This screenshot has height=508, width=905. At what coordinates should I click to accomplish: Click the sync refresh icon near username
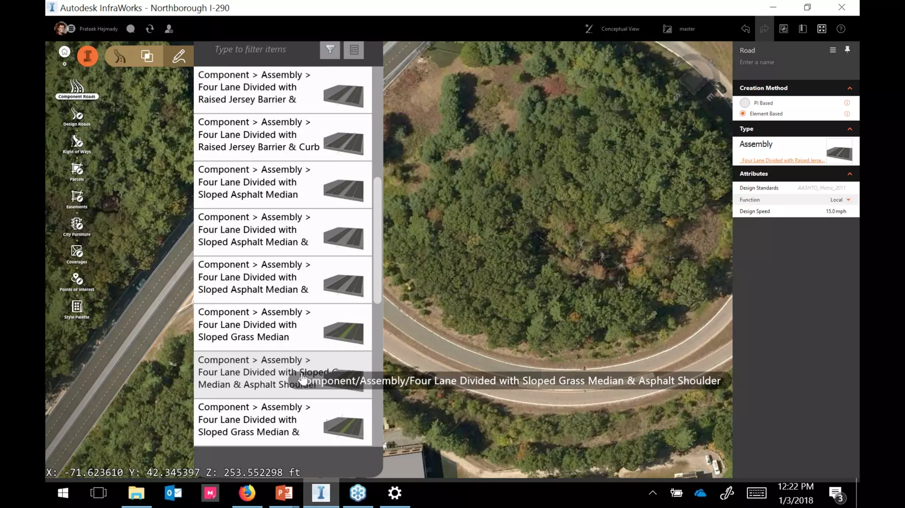(x=150, y=29)
